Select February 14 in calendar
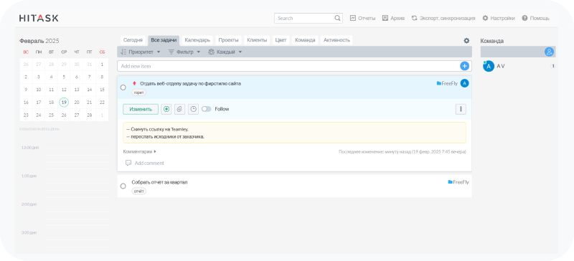The image size is (574, 261). [89, 90]
